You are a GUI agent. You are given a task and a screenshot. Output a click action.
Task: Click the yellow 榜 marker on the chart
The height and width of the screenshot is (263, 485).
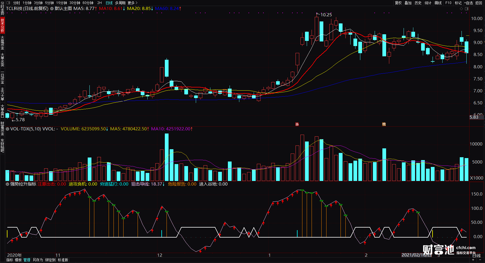point(384,124)
